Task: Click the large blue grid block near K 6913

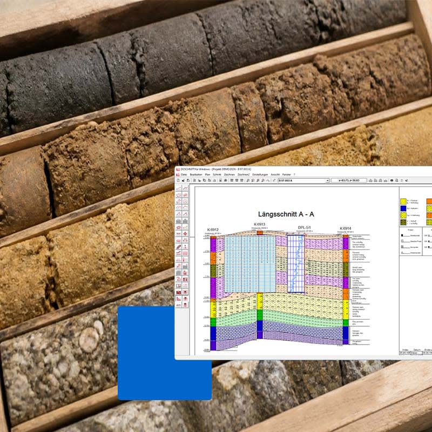Action: click(x=250, y=264)
